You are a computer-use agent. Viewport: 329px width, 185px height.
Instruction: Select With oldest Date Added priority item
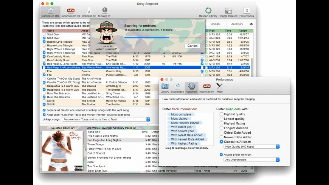click(x=187, y=135)
